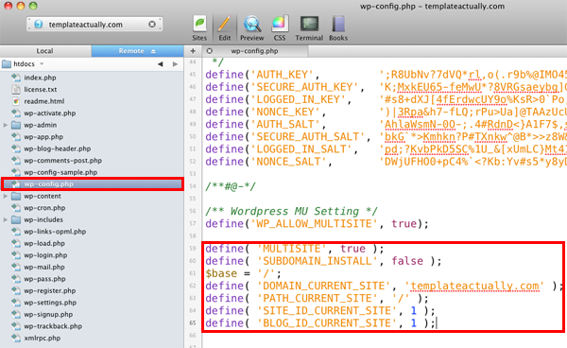Screen dimensions: 567x348
Task: Click the globe icon in site field
Action: [x=38, y=25]
